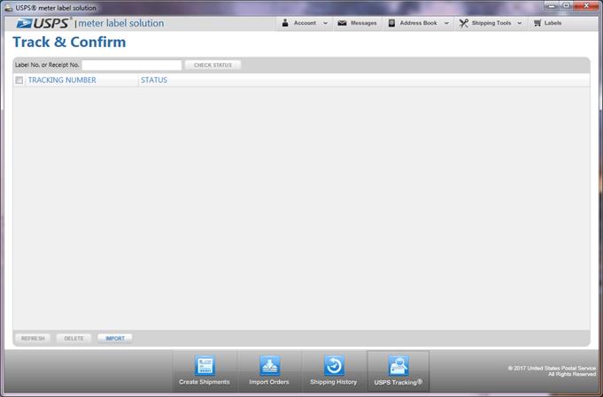
Task: Click the USPS eagle logo
Action: pos(24,23)
